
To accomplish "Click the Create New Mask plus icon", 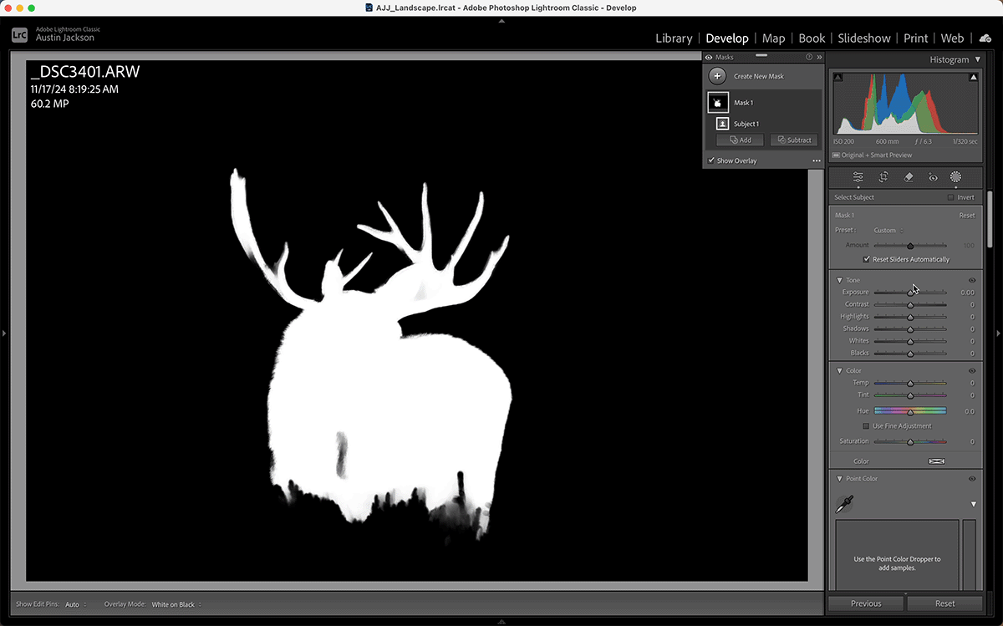I will pyautogui.click(x=717, y=76).
